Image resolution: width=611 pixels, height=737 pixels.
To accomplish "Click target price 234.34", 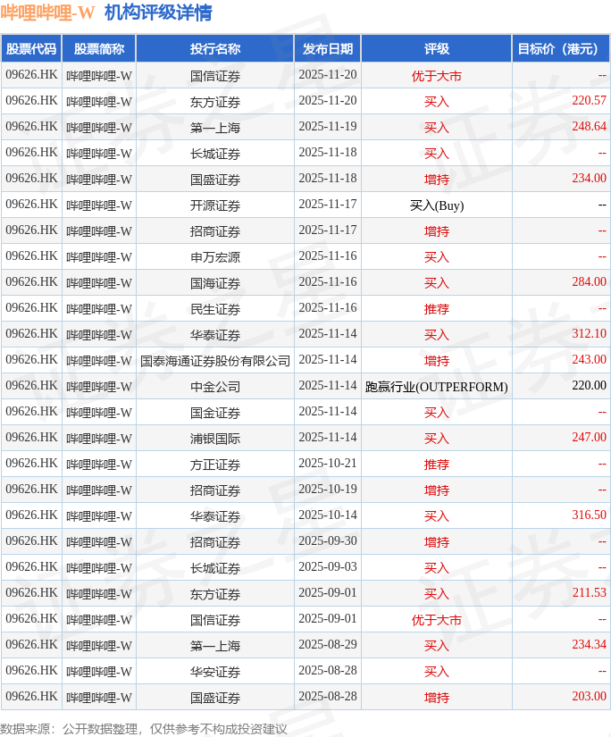I will pyautogui.click(x=589, y=644).
